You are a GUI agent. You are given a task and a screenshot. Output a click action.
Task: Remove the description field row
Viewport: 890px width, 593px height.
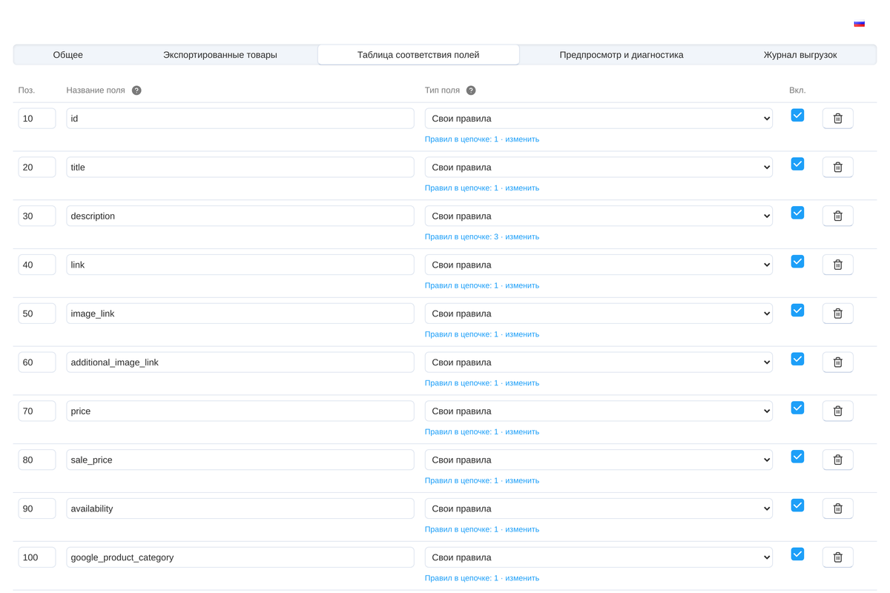coord(837,216)
